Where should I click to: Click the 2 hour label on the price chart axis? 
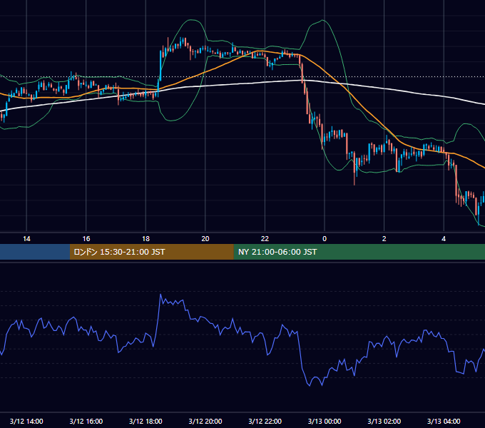coord(384,239)
